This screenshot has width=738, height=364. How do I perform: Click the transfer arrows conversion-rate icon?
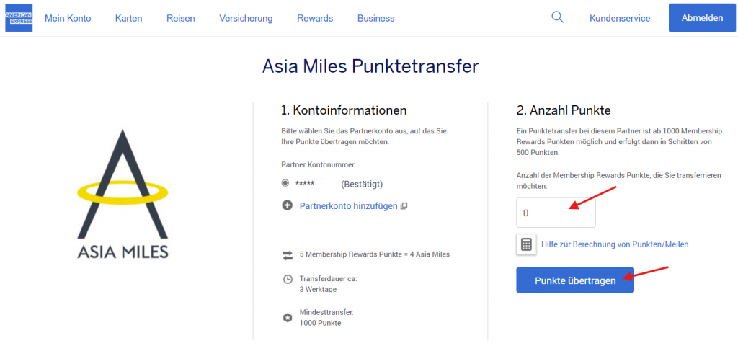pos(288,254)
